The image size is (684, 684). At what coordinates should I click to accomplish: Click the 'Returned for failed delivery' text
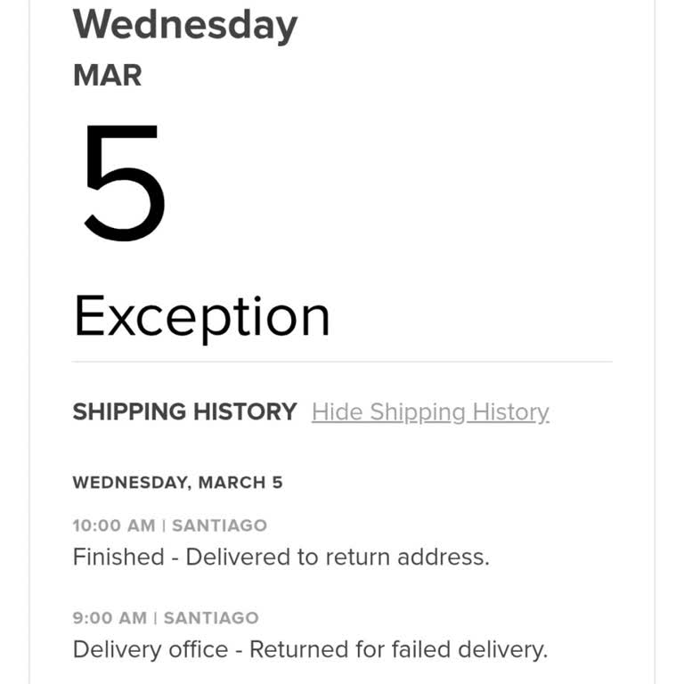click(398, 650)
